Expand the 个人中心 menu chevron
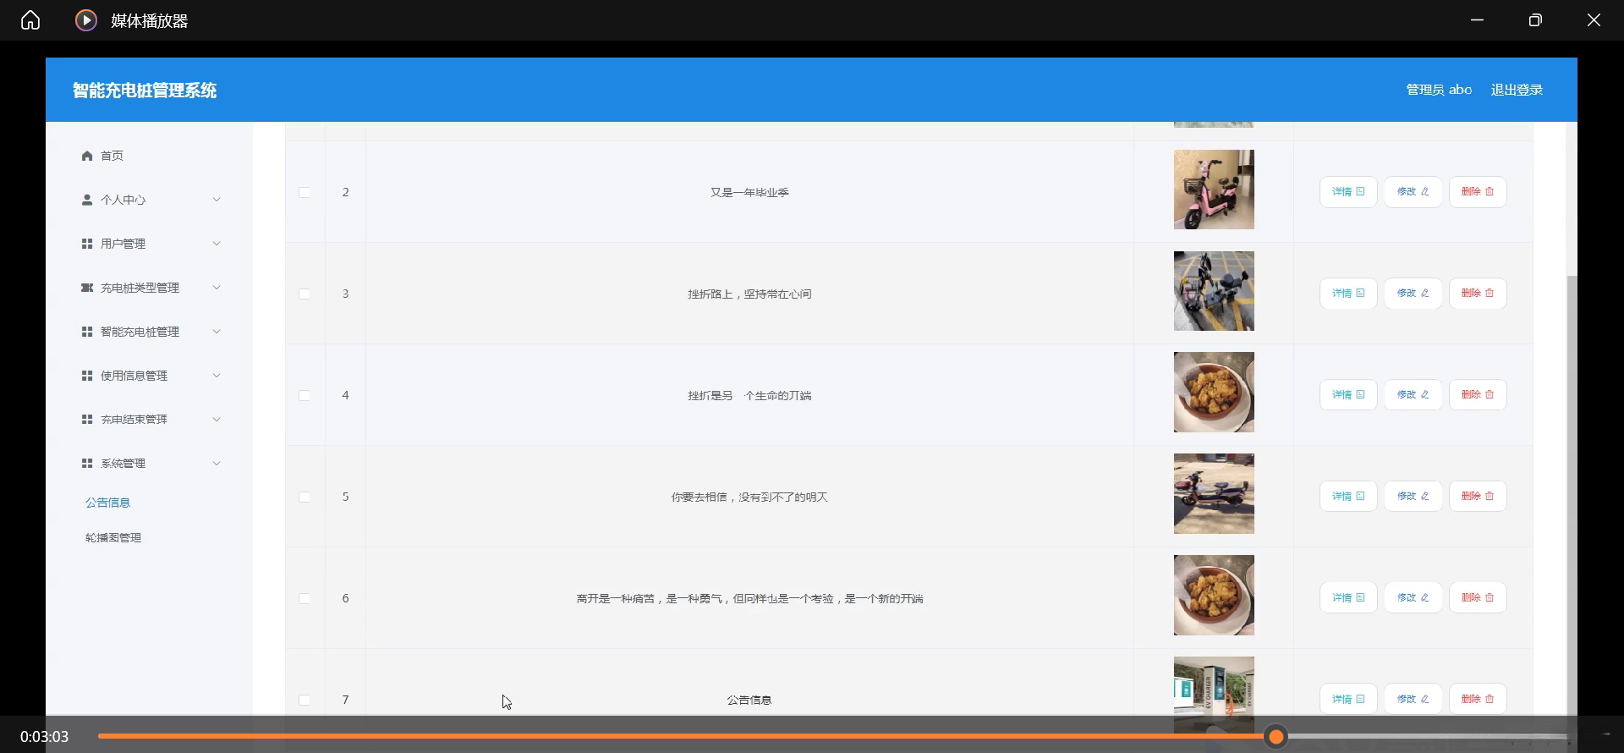Screen dimensions: 1624x753 coord(217,200)
